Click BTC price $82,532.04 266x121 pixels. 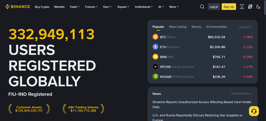click(216, 37)
